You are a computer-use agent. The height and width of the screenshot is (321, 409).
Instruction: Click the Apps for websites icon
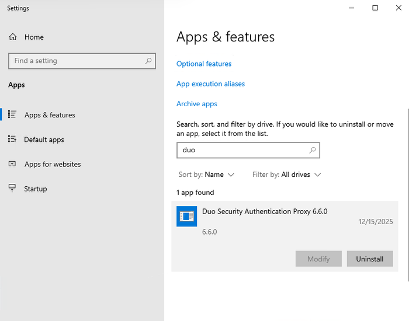pyautogui.click(x=12, y=164)
